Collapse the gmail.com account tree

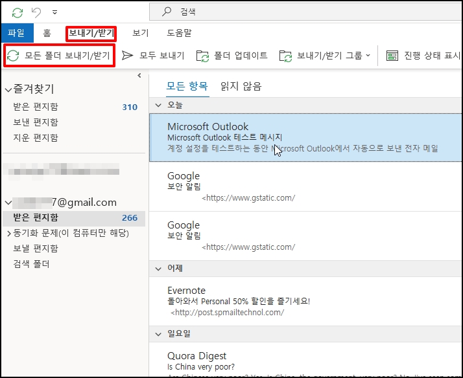click(8, 203)
